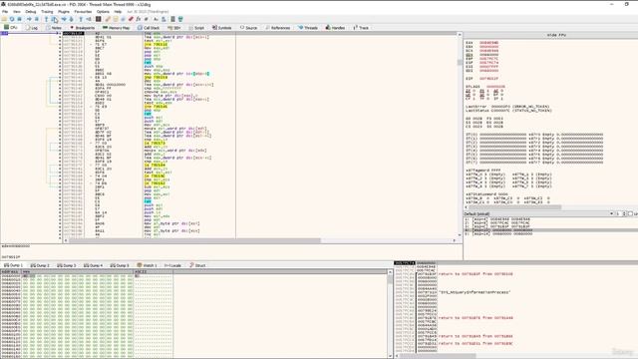This screenshot has width=638, height=359.
Task: Switch to the Threads tab
Action: click(x=308, y=28)
